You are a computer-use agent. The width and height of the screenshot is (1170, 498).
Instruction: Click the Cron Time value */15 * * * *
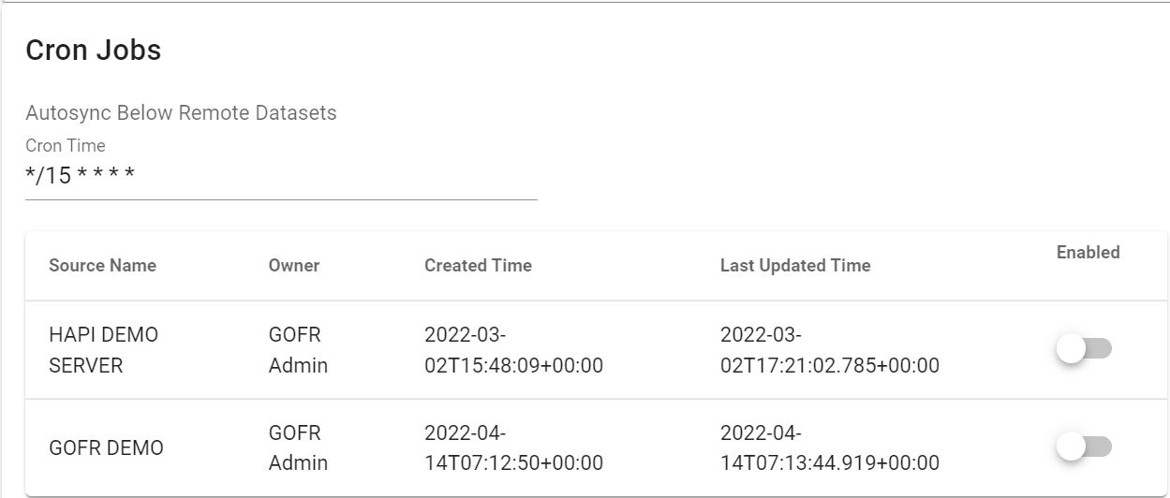click(x=80, y=175)
